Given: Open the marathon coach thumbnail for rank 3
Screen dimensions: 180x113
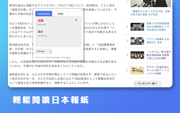Looking at the screenshot, I should point(137,41).
